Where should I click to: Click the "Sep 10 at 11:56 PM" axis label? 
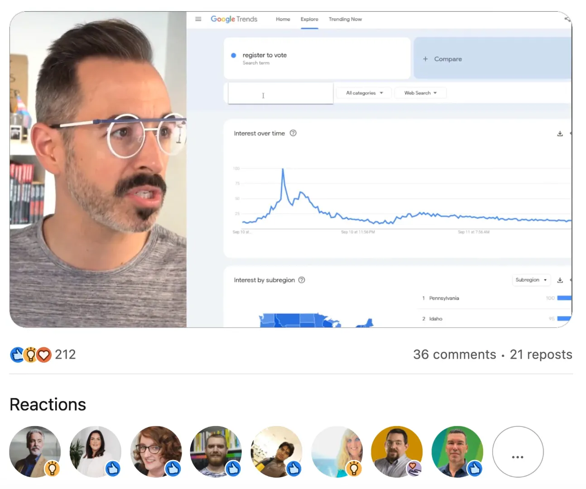point(358,232)
